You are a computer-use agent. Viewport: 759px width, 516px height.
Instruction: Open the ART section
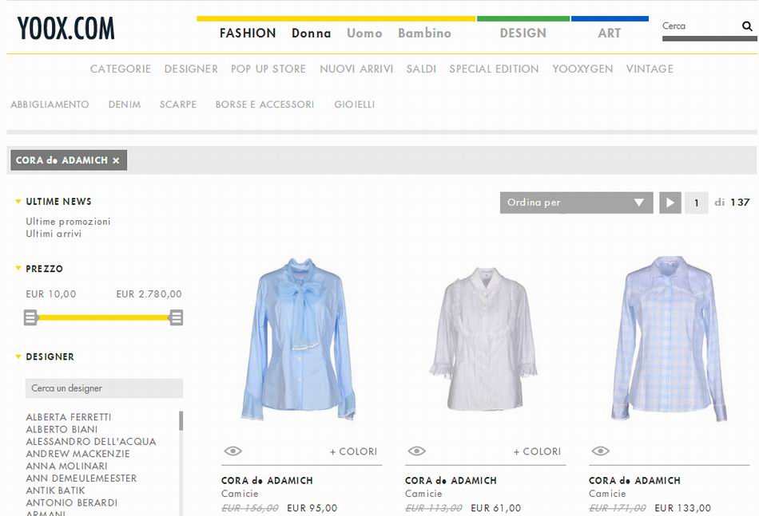(x=610, y=33)
